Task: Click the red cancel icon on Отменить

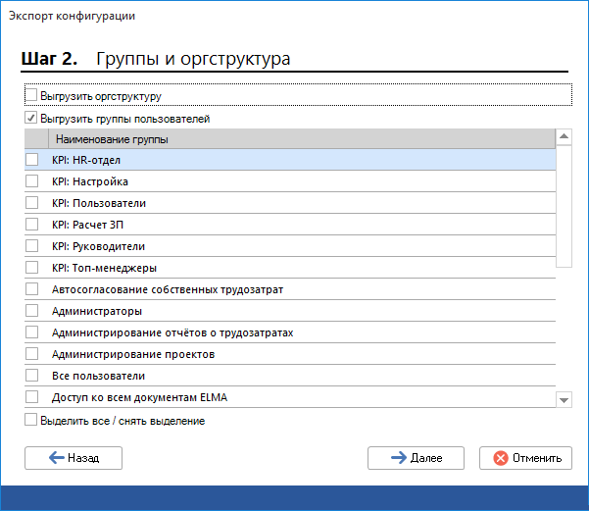Action: pos(501,458)
